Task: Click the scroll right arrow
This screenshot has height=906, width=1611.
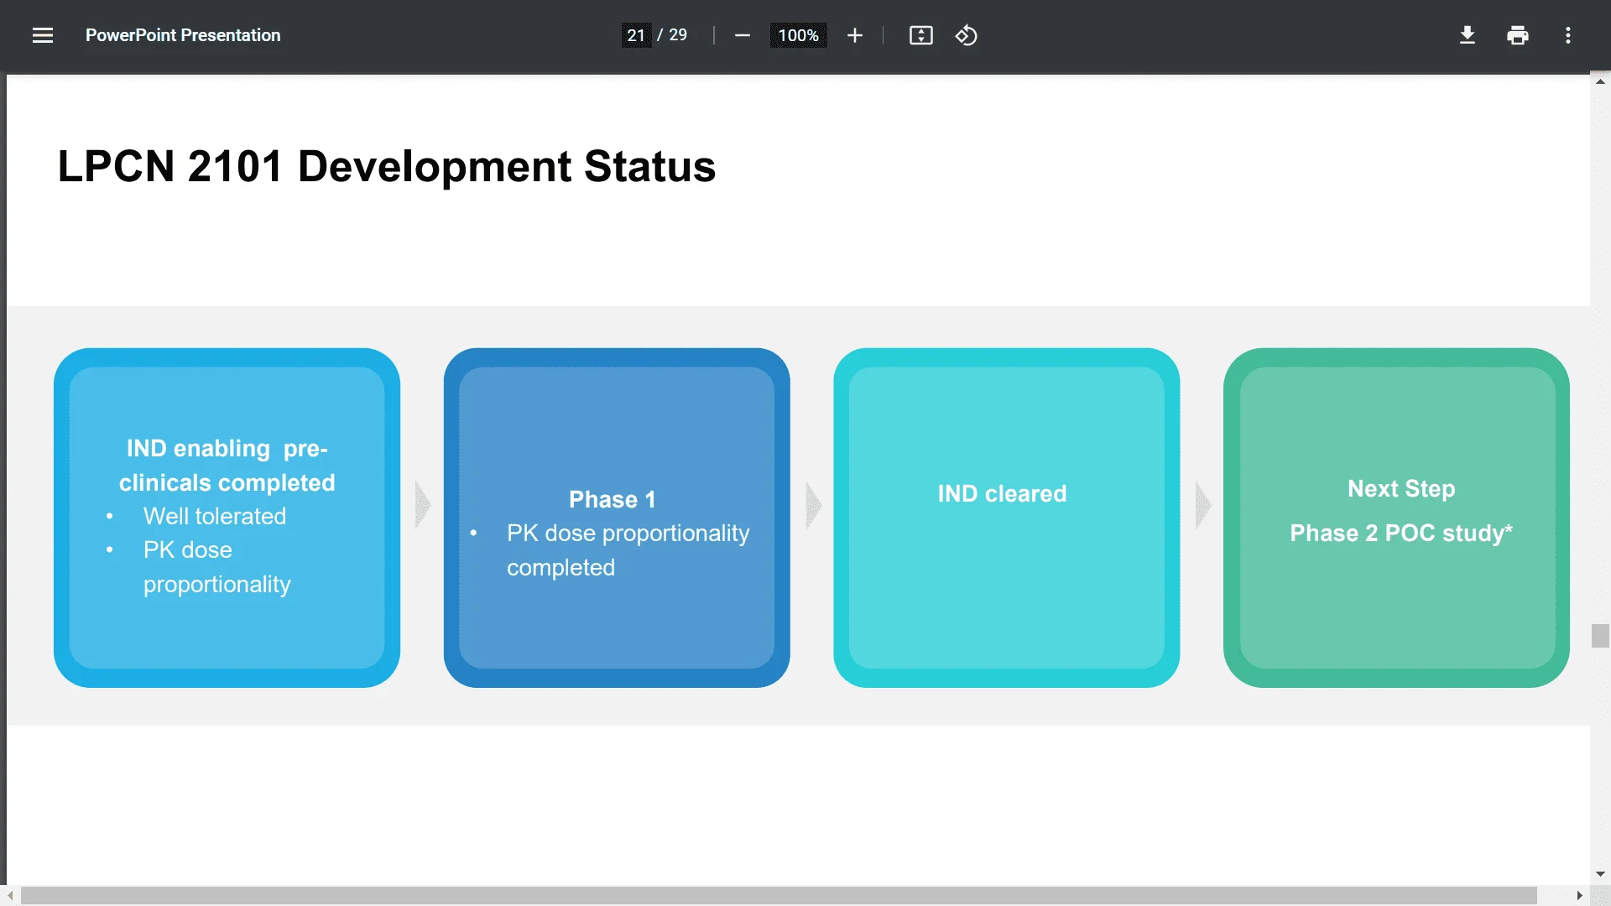Action: tap(1578, 896)
